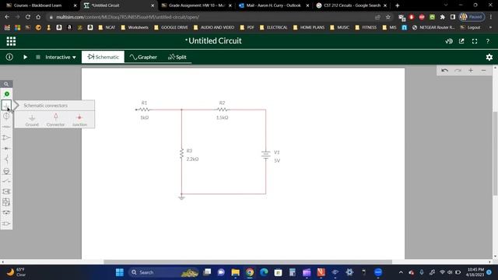This screenshot has height=280, width=498.
Task: Open the analog op-amp component group
Action: (x=6, y=138)
